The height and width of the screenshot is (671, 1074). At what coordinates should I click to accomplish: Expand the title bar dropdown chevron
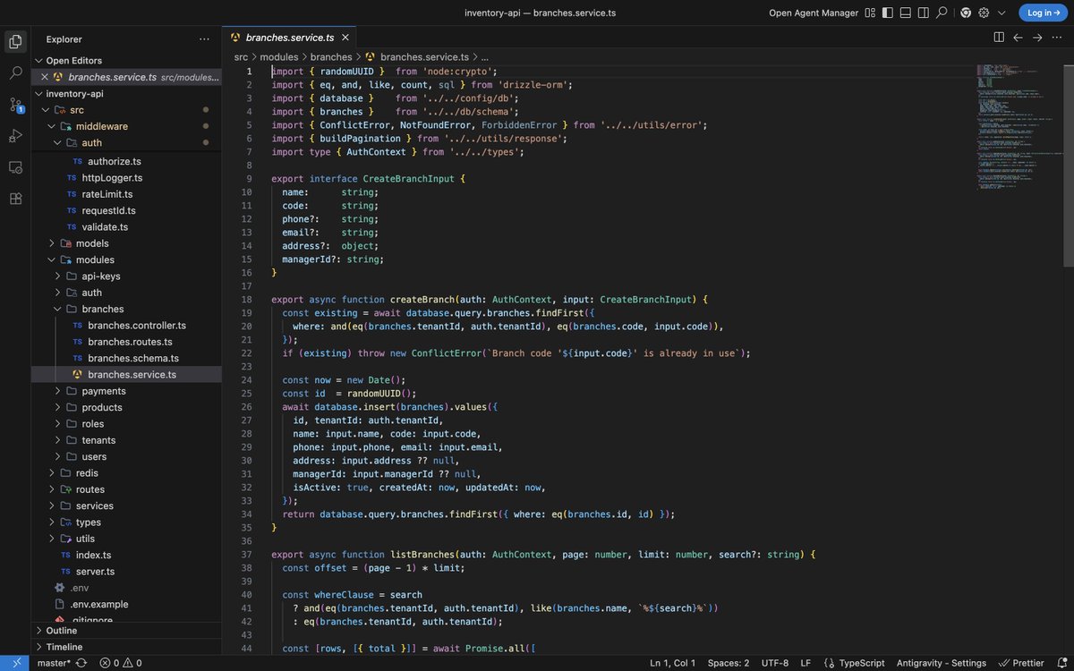tap(1002, 13)
